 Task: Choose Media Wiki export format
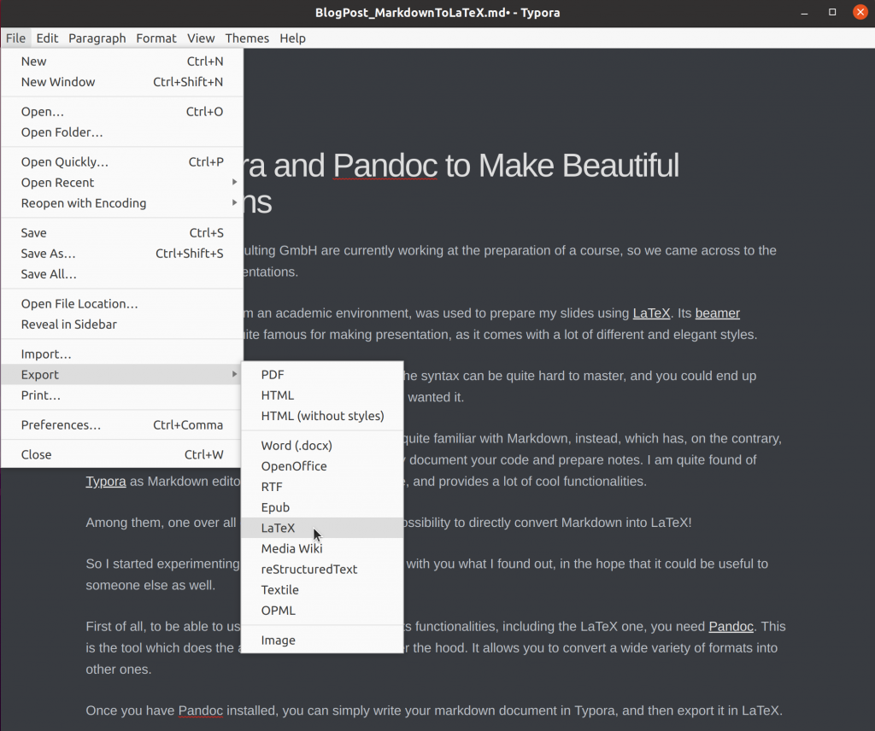[x=322, y=548]
